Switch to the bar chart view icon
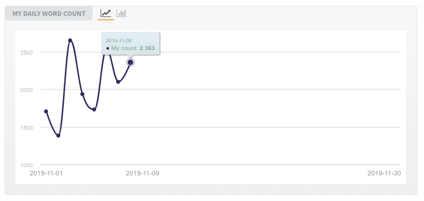Image resolution: width=424 pixels, height=201 pixels. click(122, 13)
